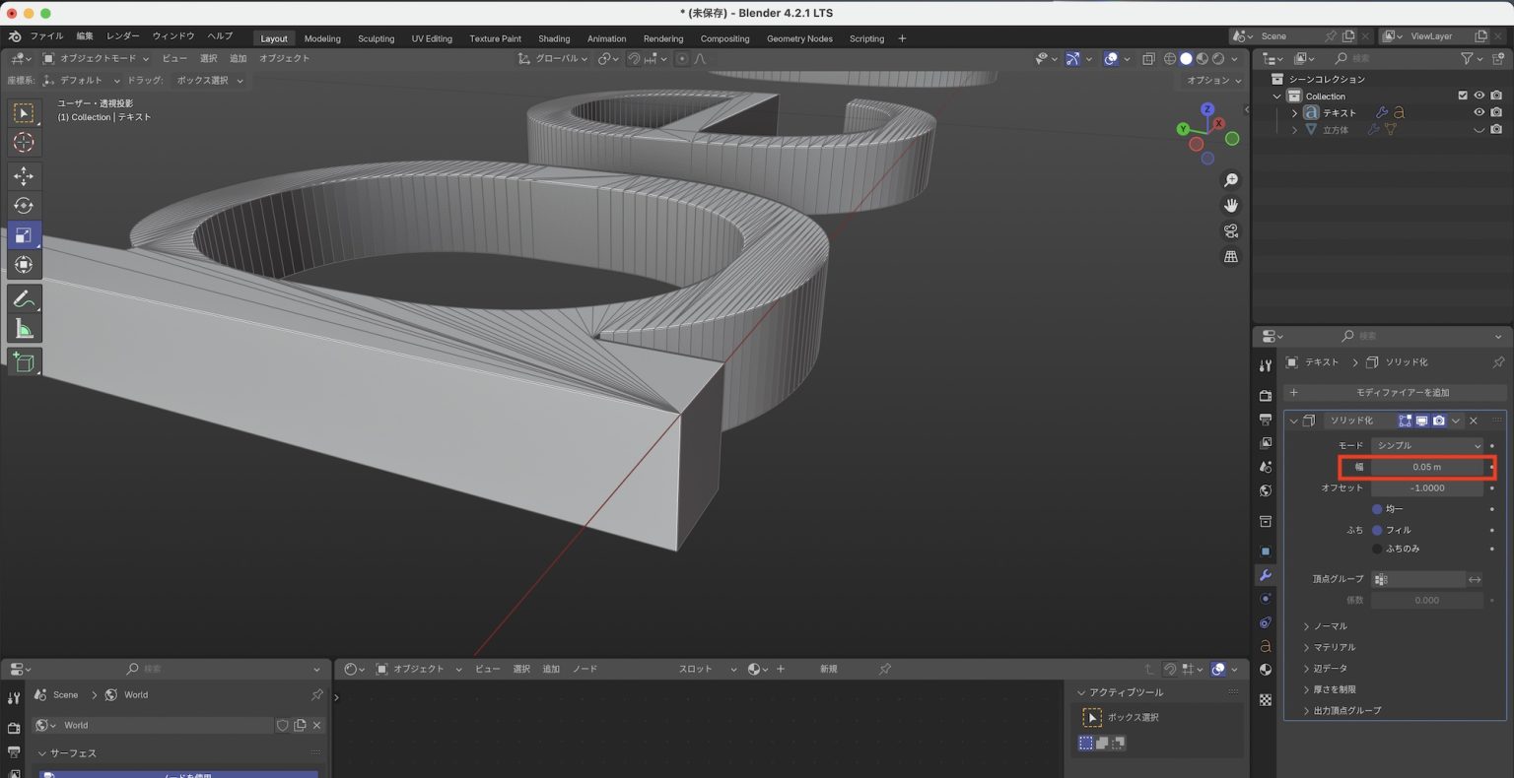Click the 幅 value field highlighted in red
The height and width of the screenshot is (778, 1514).
click(1422, 466)
